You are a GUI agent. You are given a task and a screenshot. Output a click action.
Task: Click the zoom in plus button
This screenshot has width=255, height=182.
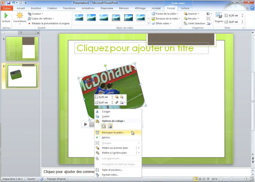(246, 179)
